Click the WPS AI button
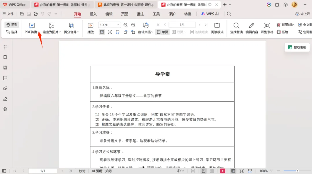 (210, 14)
